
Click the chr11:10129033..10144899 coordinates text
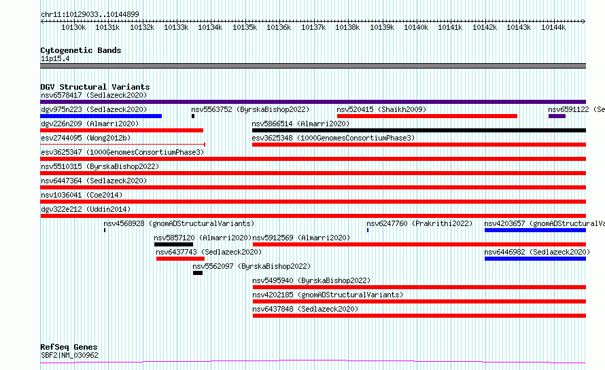(90, 14)
